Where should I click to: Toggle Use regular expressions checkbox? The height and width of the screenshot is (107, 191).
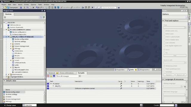coord(164,46)
